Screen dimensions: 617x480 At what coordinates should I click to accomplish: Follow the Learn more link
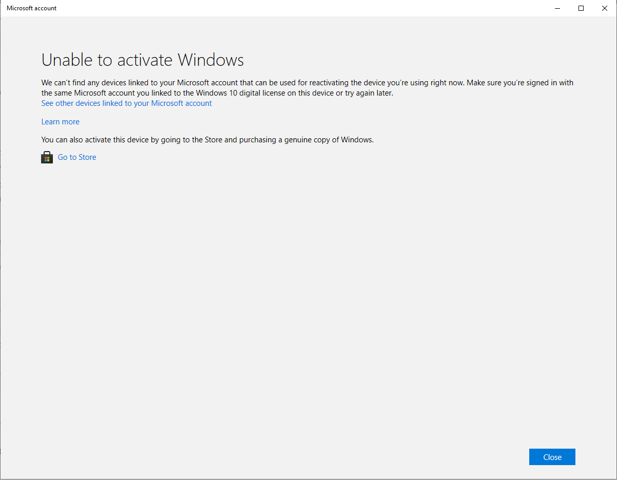pos(61,122)
